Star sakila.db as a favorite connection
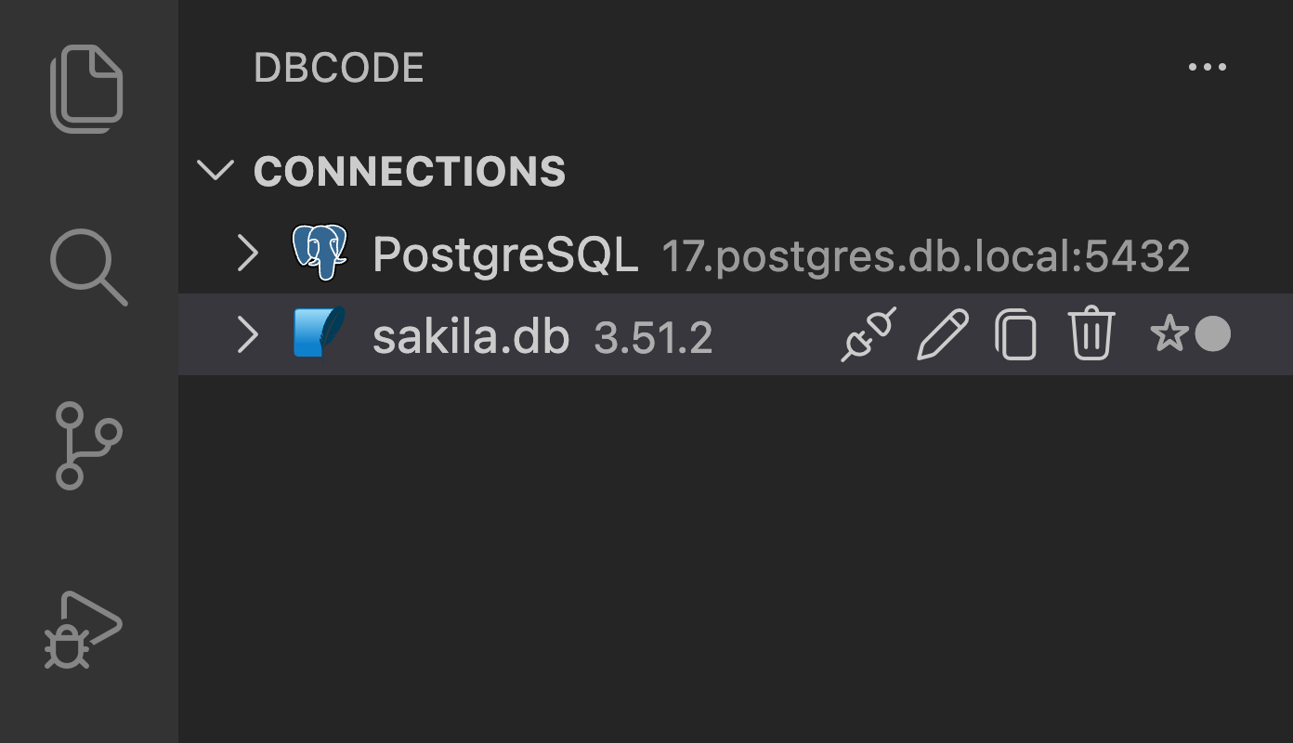Screen dimensions: 1293x743 click(1169, 333)
